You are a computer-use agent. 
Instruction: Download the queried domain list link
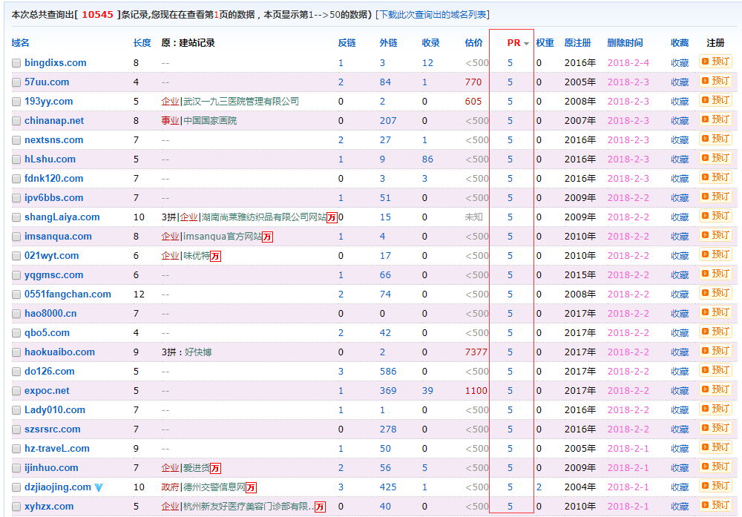(x=433, y=15)
